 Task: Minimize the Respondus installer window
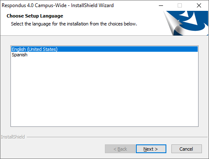pos(161,5)
